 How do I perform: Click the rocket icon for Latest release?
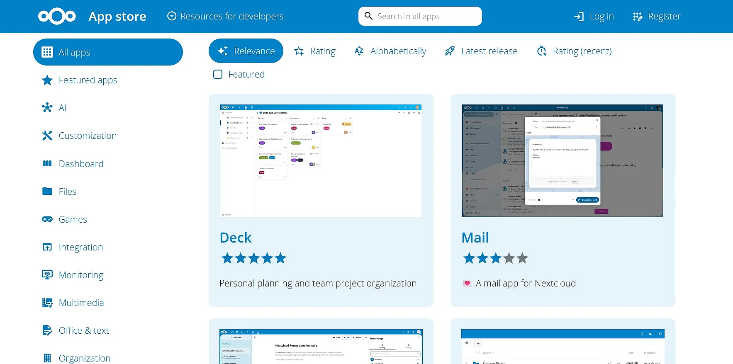(450, 51)
